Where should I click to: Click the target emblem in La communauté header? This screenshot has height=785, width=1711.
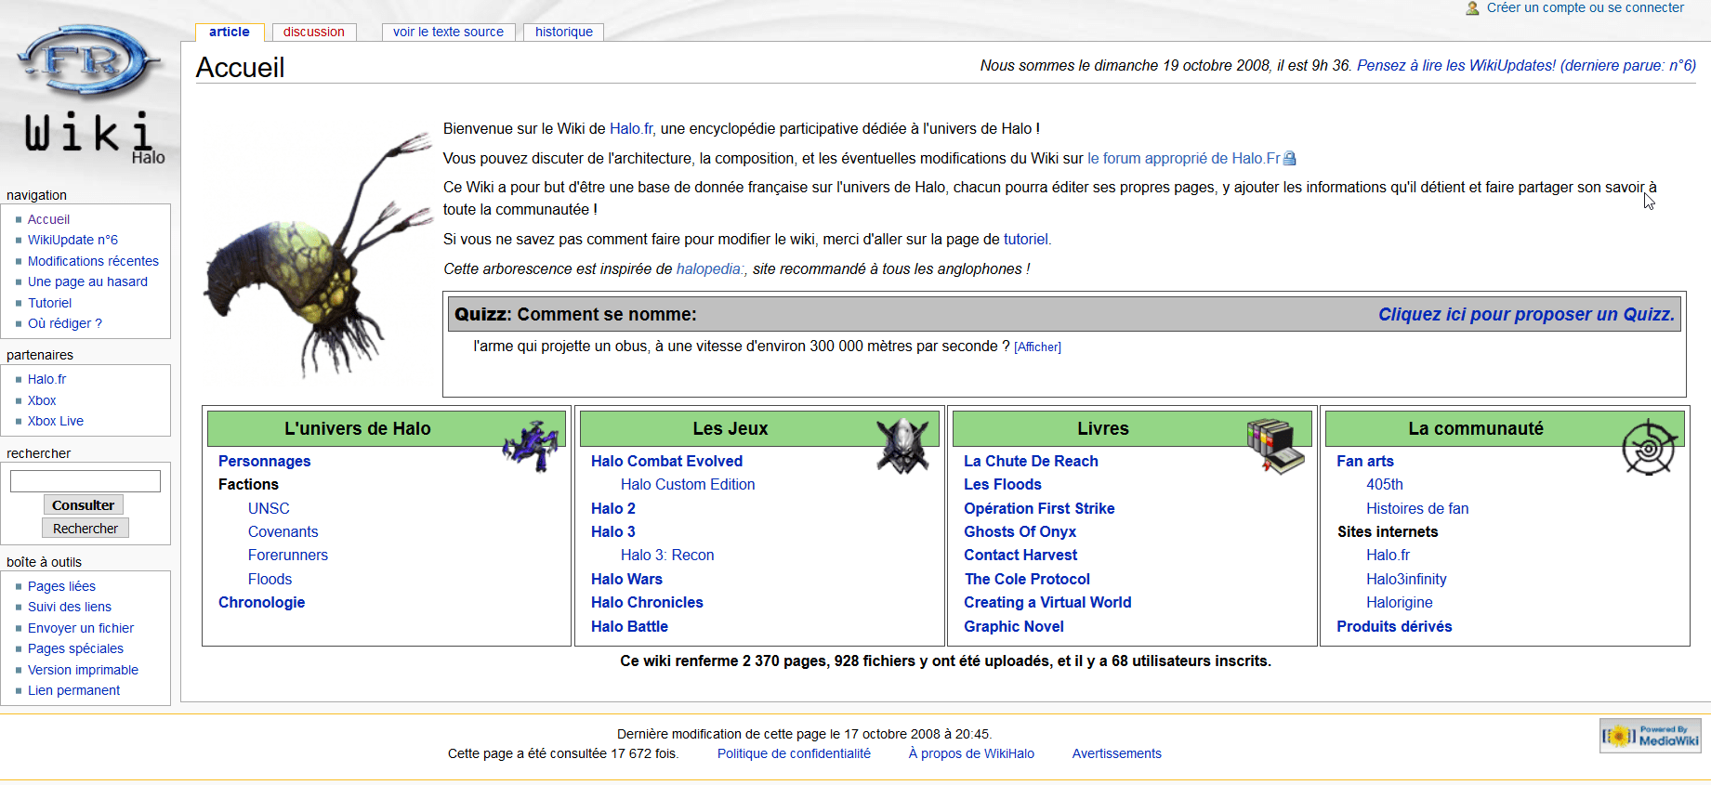tap(1651, 447)
